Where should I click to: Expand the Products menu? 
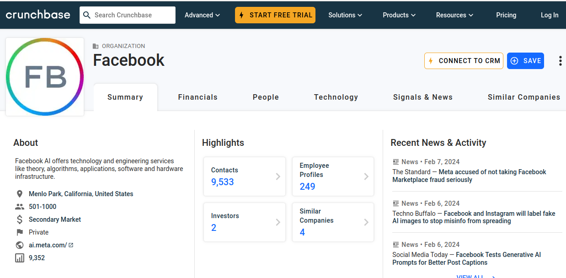399,15
